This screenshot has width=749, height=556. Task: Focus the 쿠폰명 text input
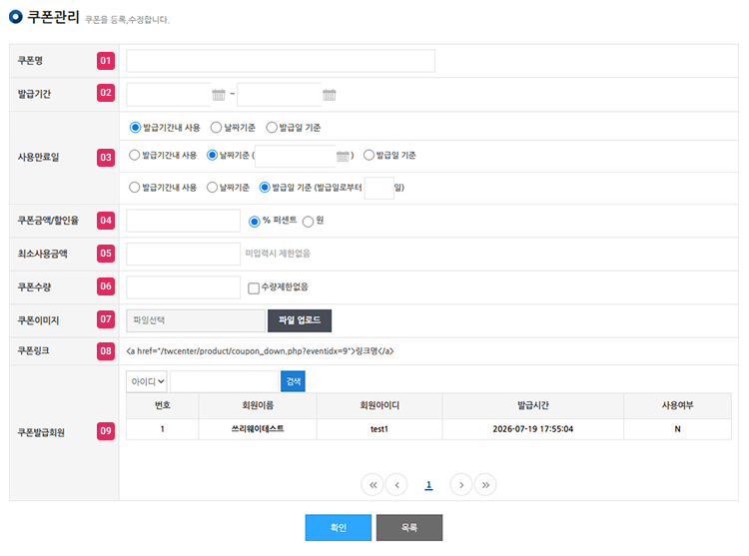[281, 61]
